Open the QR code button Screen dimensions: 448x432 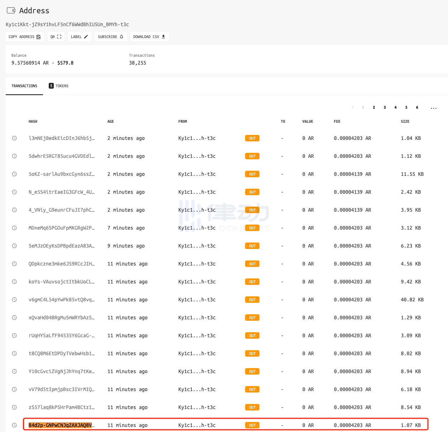(56, 37)
